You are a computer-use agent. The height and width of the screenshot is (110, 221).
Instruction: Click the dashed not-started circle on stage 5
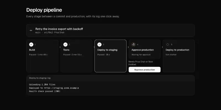pos(168,45)
